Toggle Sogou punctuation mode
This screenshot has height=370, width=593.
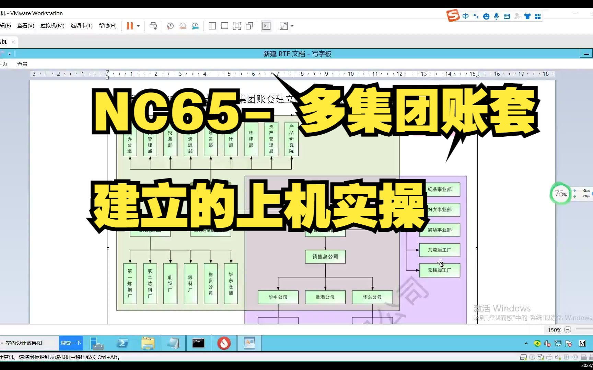476,16
